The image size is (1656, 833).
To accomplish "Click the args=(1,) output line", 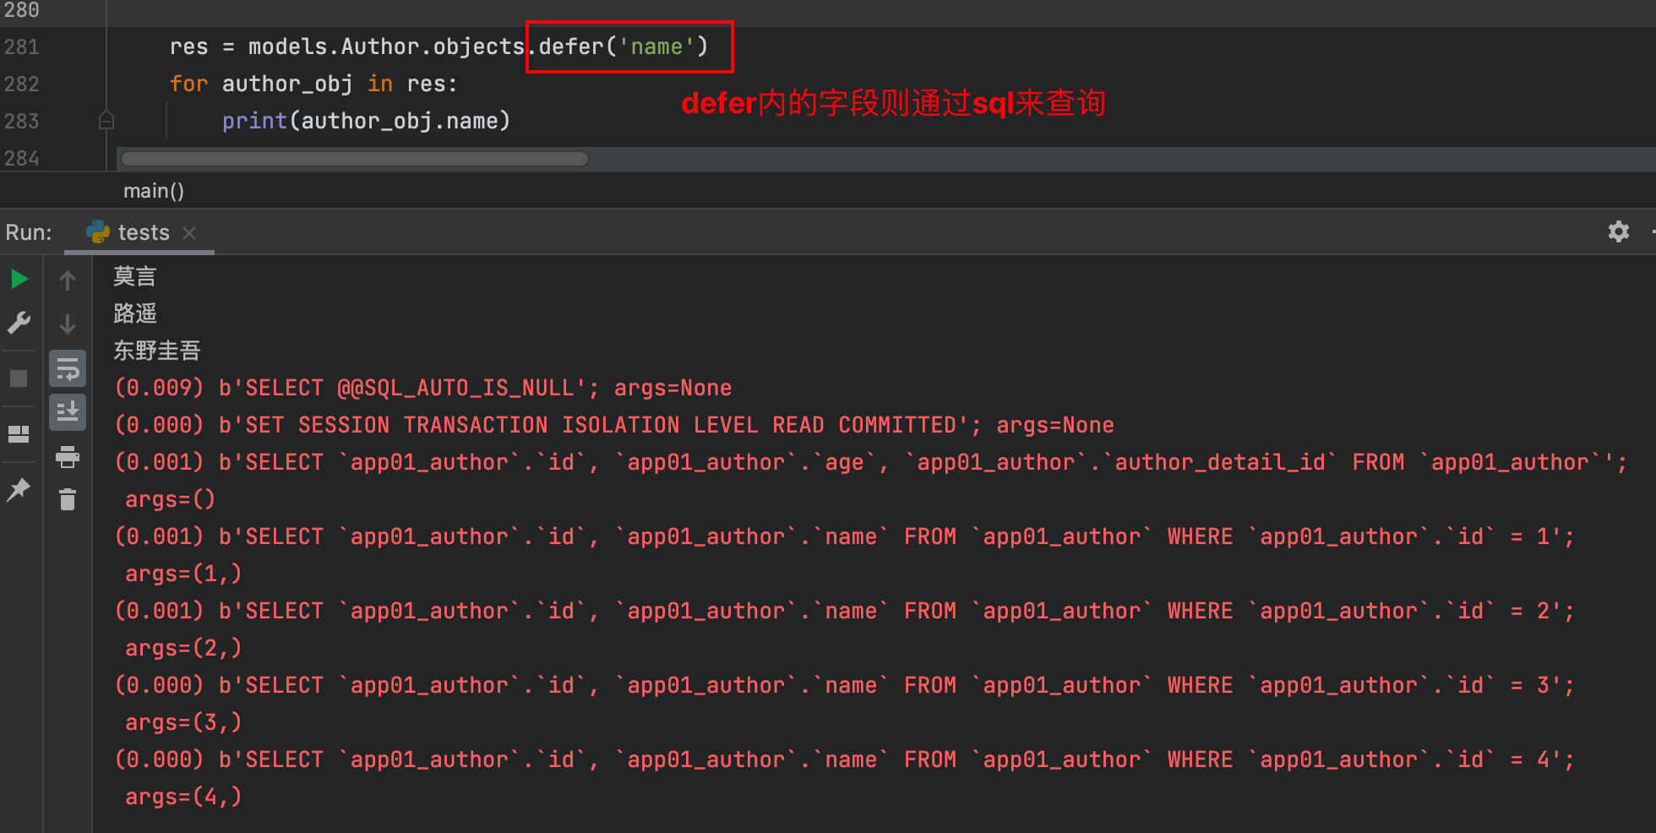I will [x=183, y=574].
